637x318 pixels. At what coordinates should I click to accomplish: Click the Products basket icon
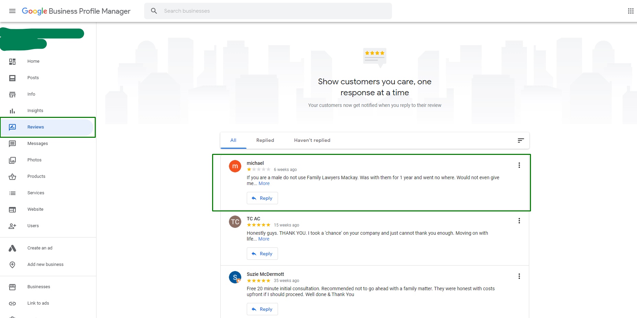(x=12, y=176)
